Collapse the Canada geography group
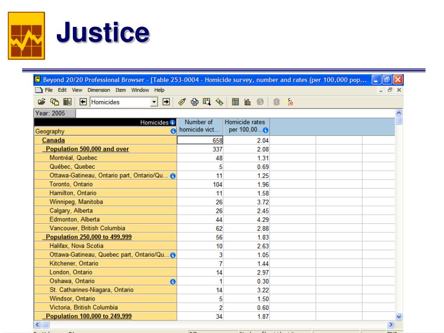The width and height of the screenshot is (444, 333). pyautogui.click(x=53, y=140)
